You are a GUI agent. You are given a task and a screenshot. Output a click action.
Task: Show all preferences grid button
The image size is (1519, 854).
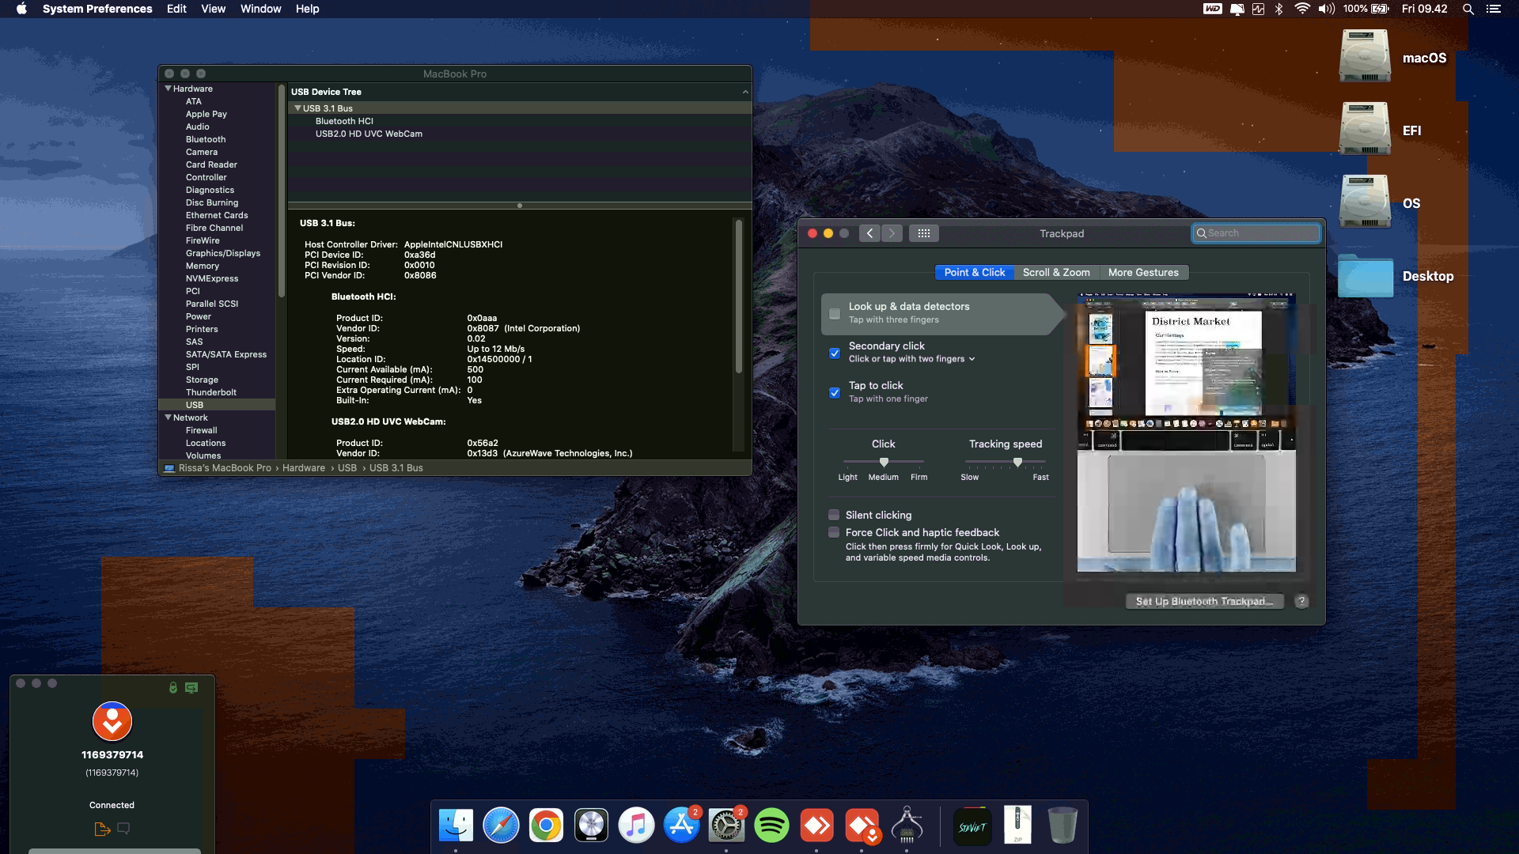(923, 233)
